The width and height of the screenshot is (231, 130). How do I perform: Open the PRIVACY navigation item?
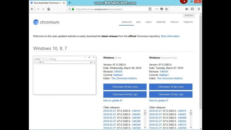[x=175, y=22]
